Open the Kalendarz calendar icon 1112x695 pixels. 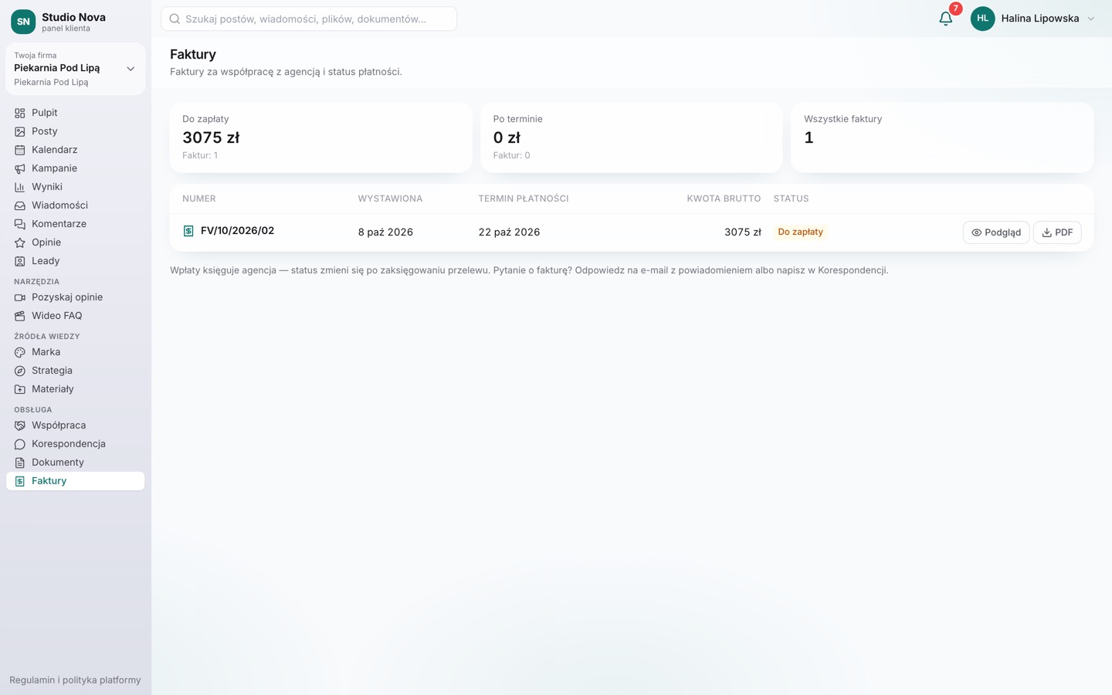[x=20, y=150]
